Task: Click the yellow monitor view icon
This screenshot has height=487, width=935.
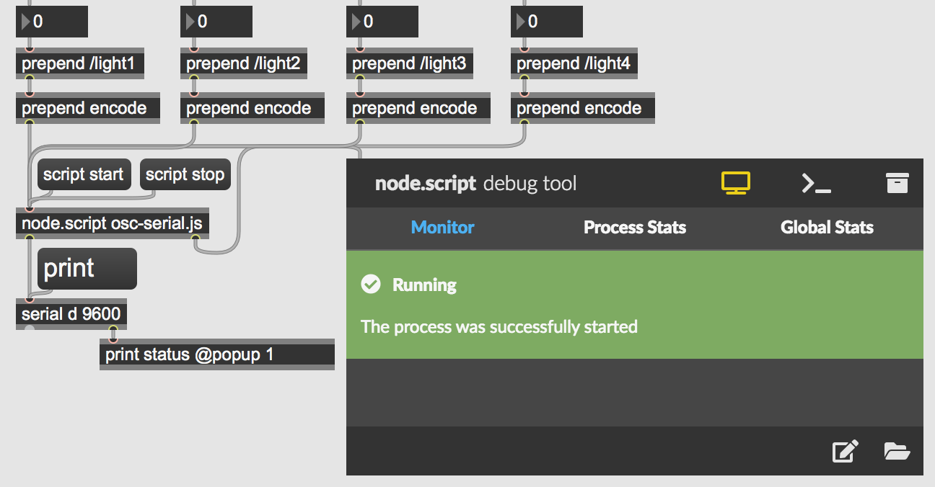Action: (x=736, y=183)
